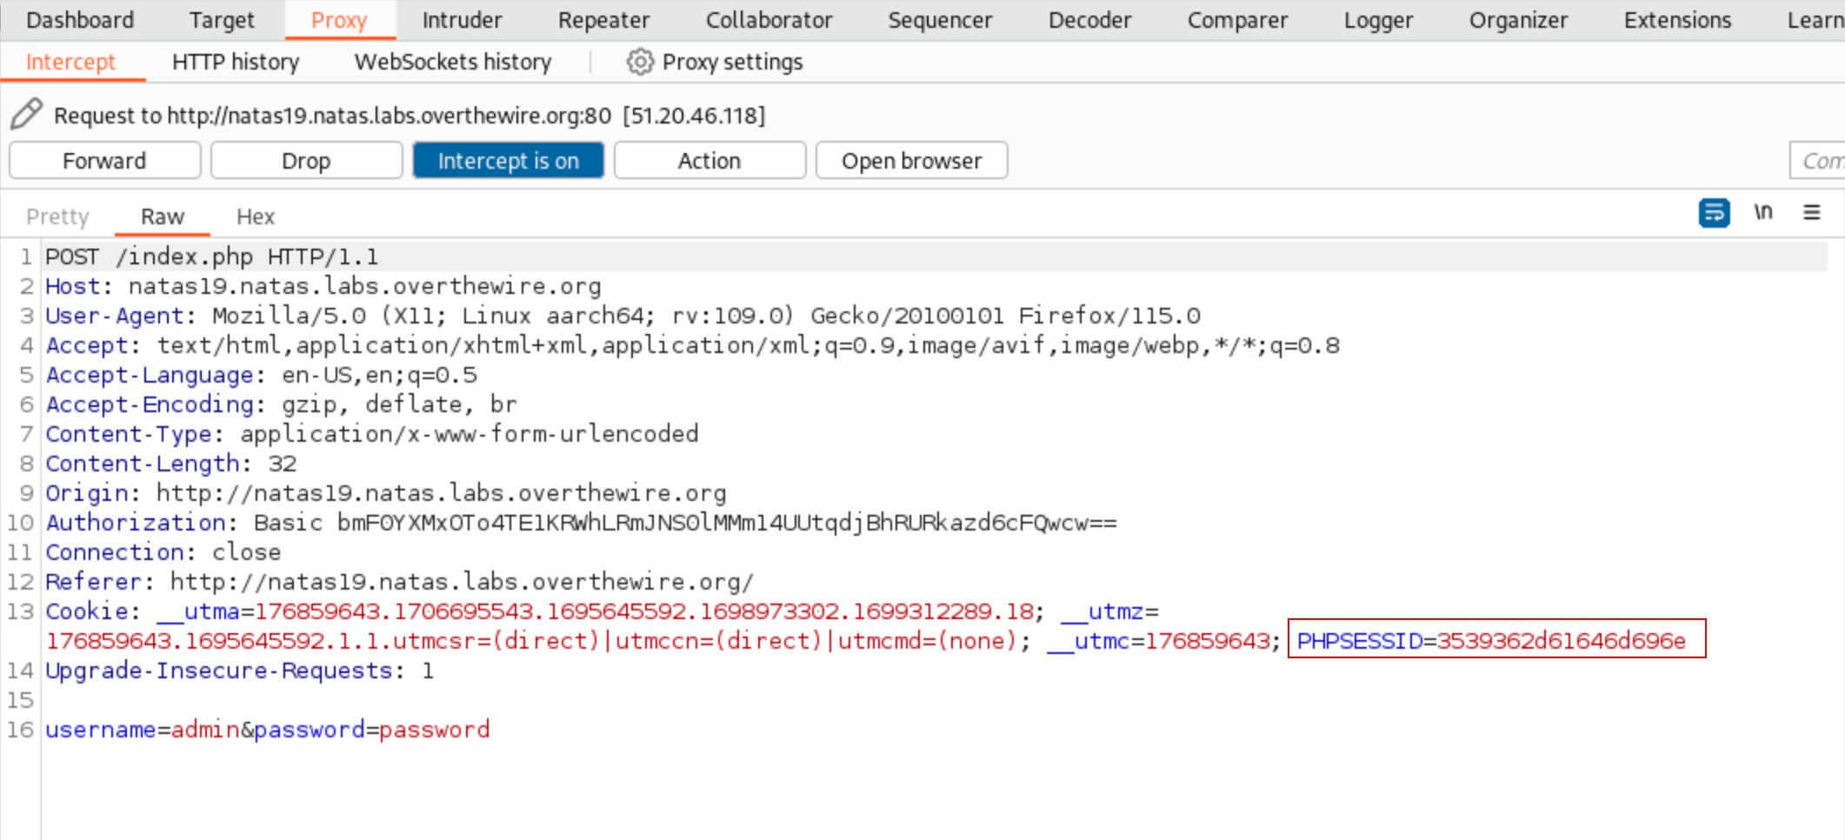1845x840 pixels.
Task: Switch to HTTP history tab
Action: point(235,62)
